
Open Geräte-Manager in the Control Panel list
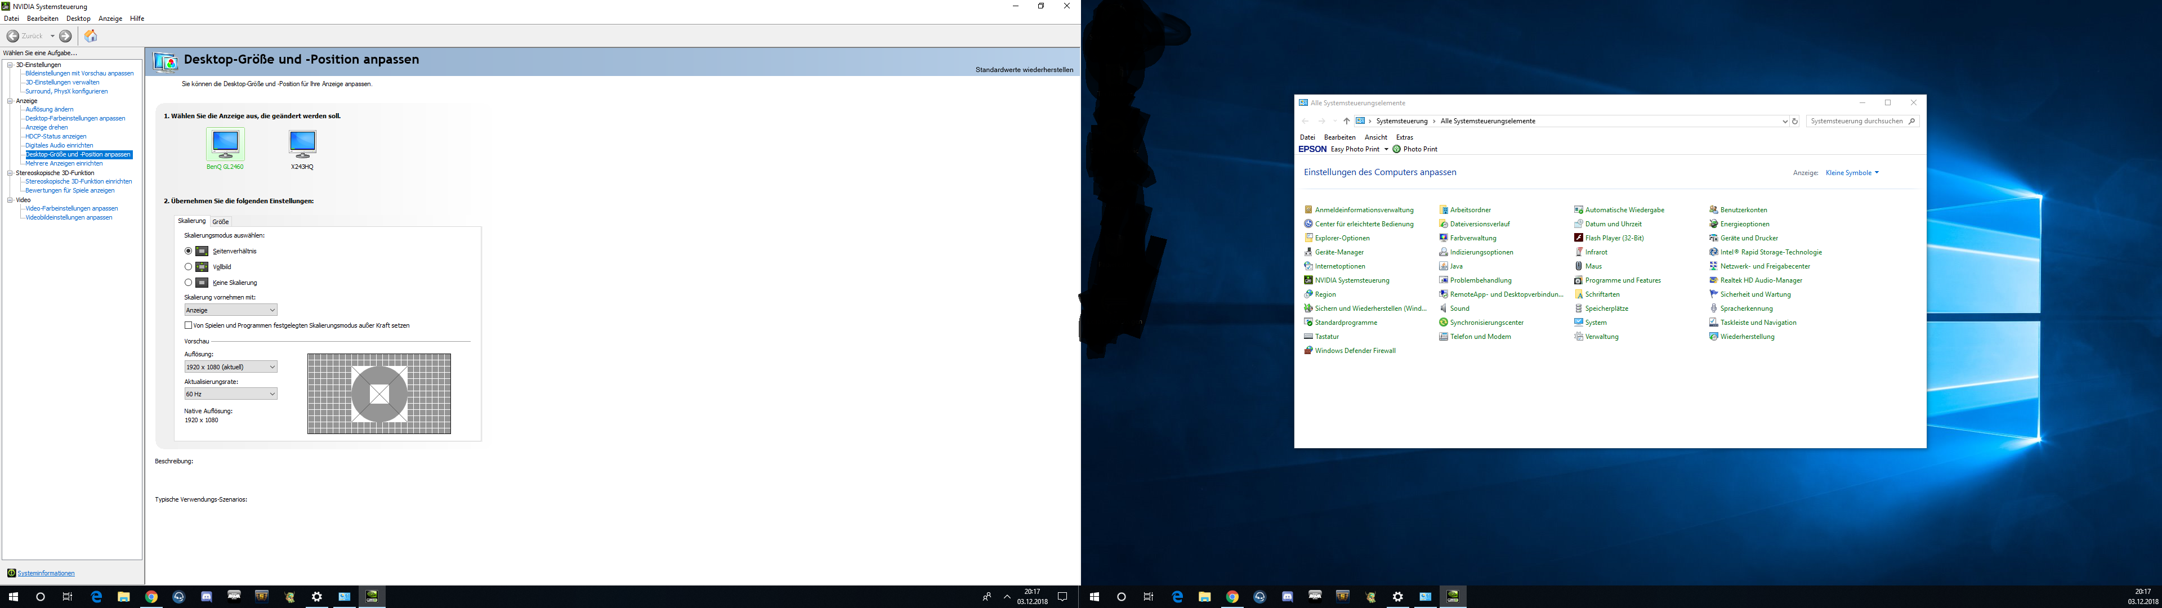point(1339,252)
